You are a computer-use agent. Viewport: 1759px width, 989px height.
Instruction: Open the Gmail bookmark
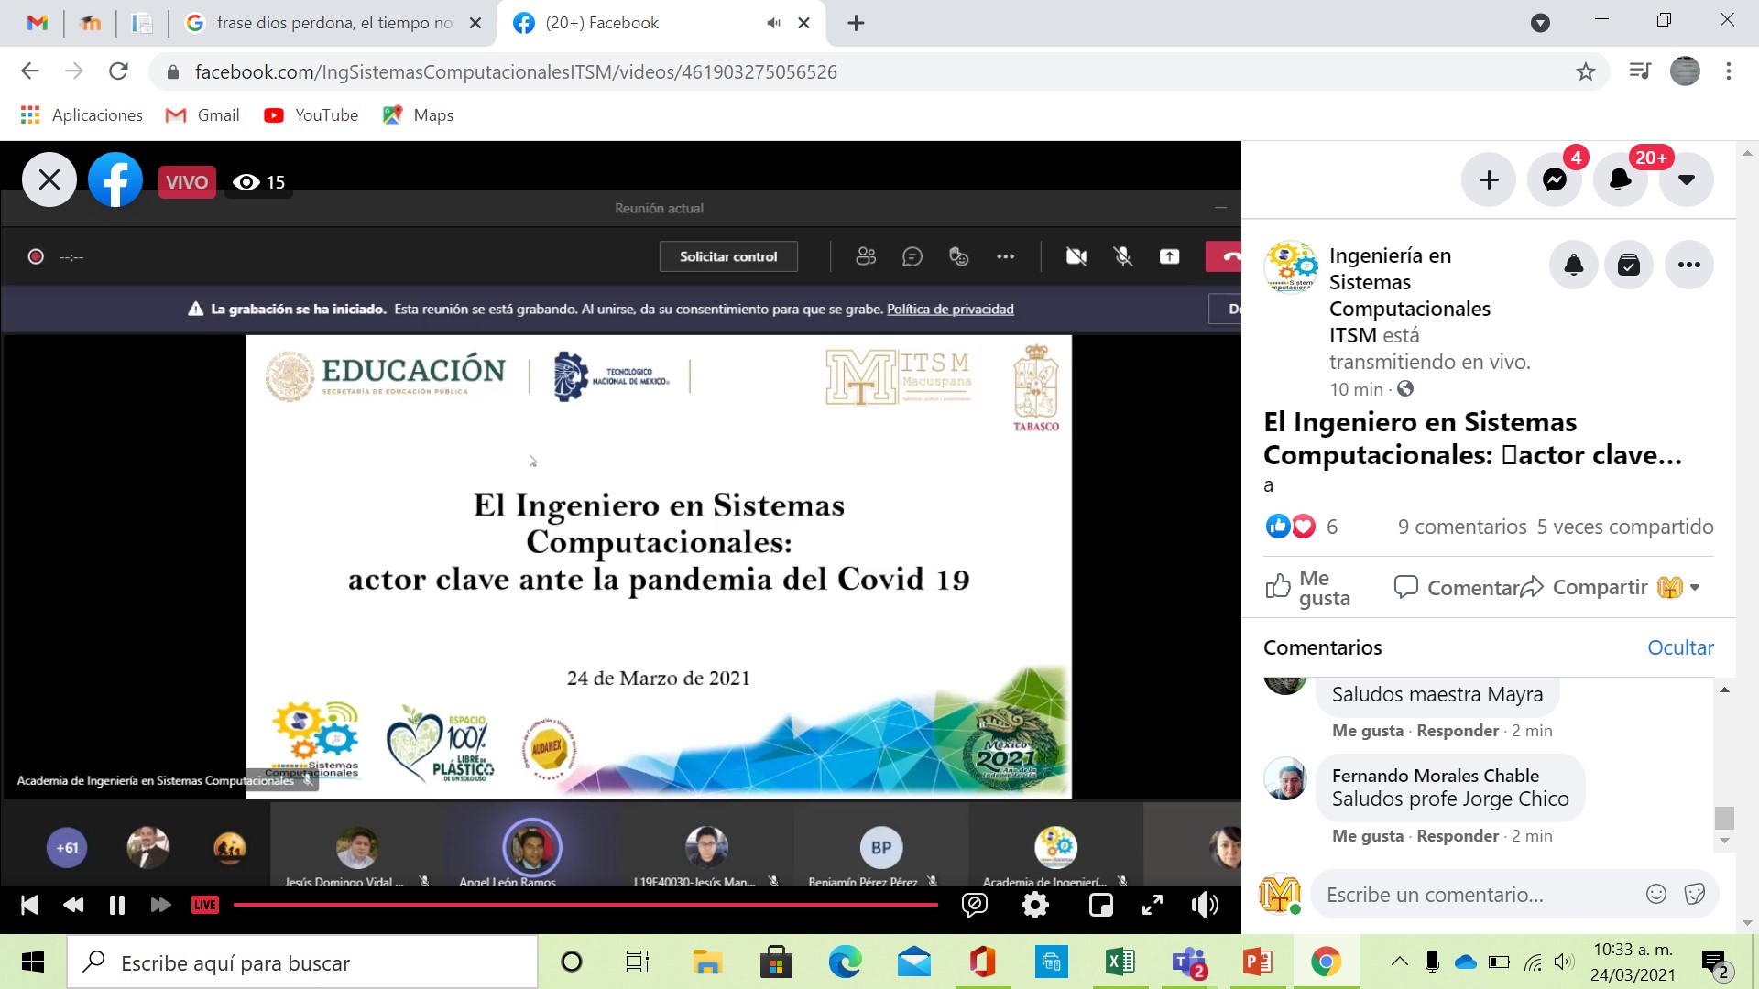(x=202, y=115)
